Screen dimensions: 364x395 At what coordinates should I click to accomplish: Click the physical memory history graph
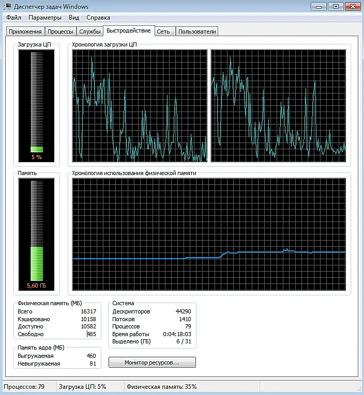point(209,234)
